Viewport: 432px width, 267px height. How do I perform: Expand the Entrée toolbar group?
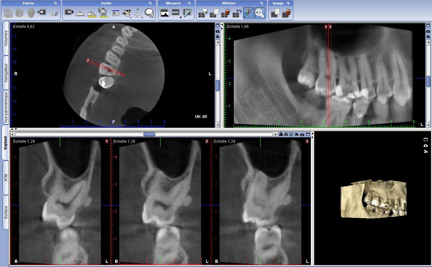(x=56, y=3)
